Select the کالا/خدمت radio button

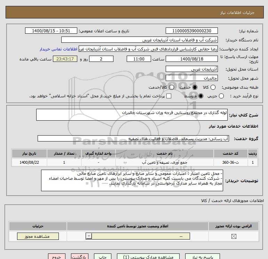tap(172, 87)
